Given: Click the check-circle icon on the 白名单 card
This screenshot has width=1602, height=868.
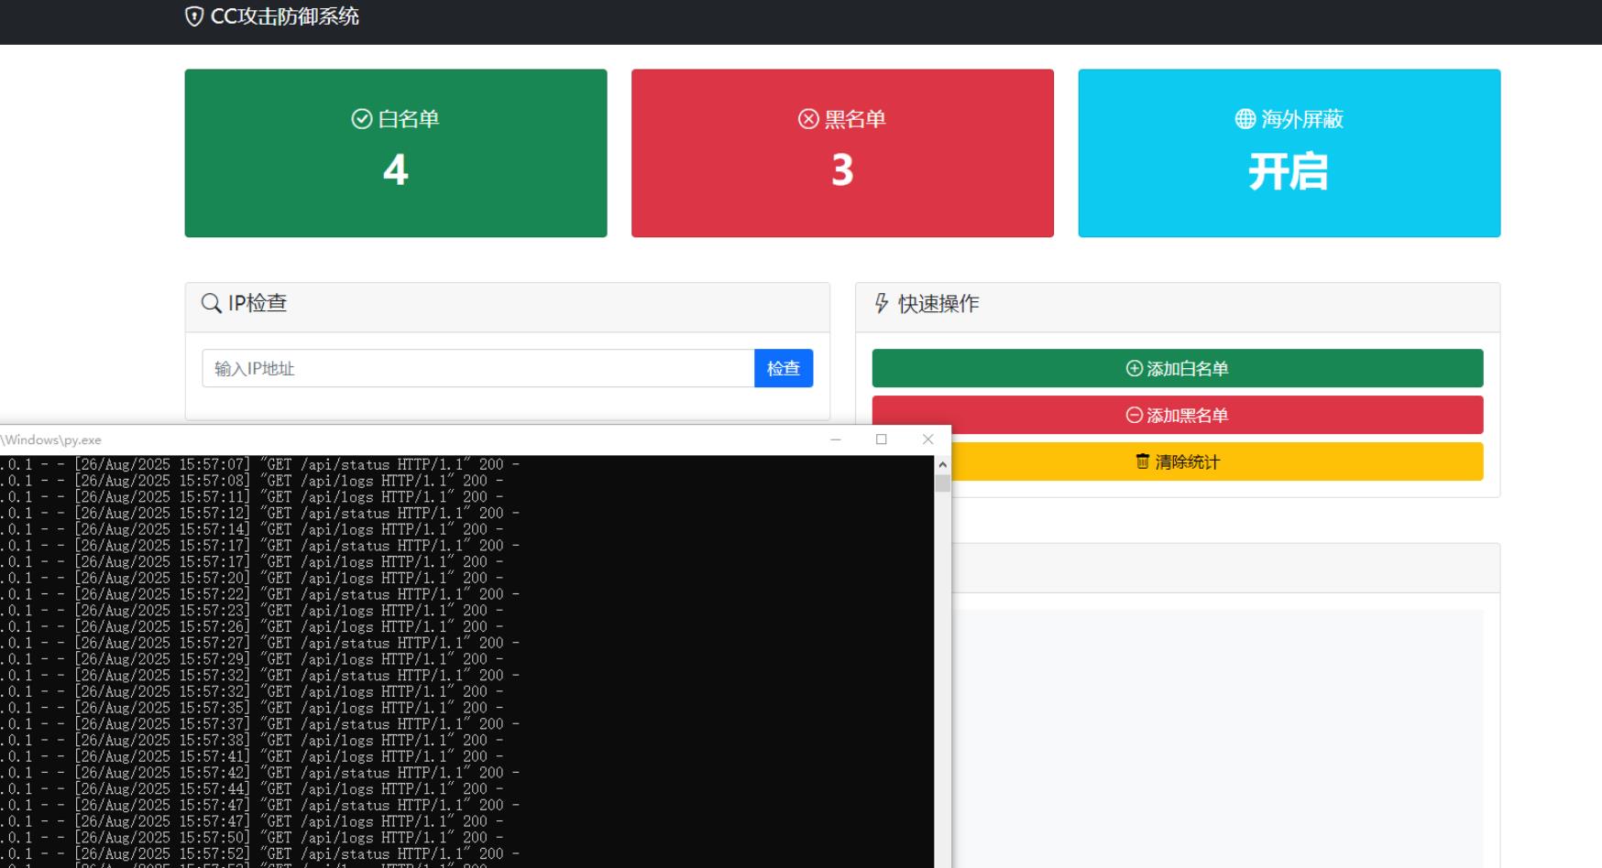Looking at the screenshot, I should coord(362,119).
